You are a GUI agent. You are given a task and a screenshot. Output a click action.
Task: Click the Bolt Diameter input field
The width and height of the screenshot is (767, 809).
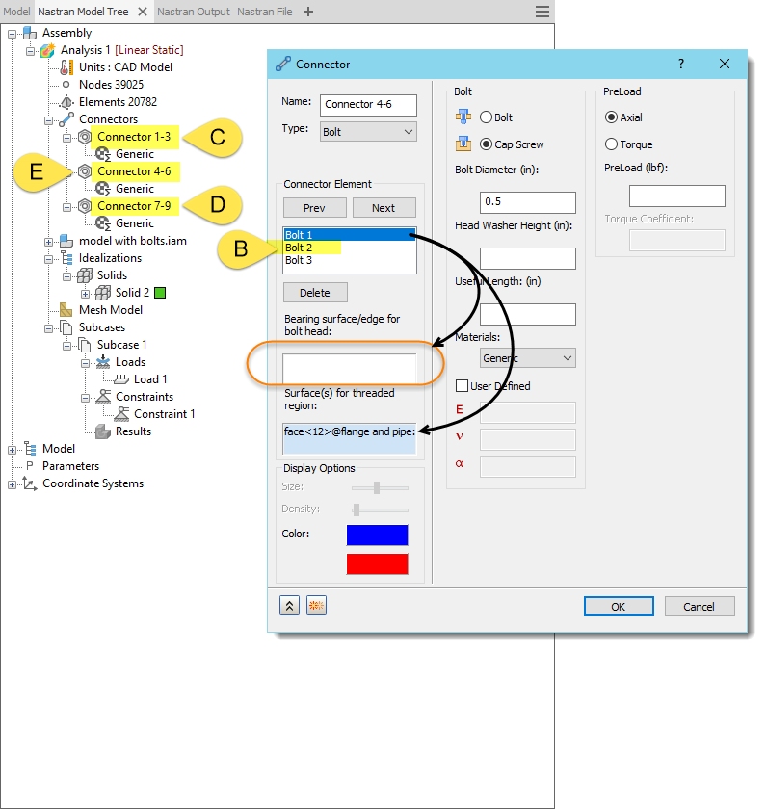click(x=527, y=202)
